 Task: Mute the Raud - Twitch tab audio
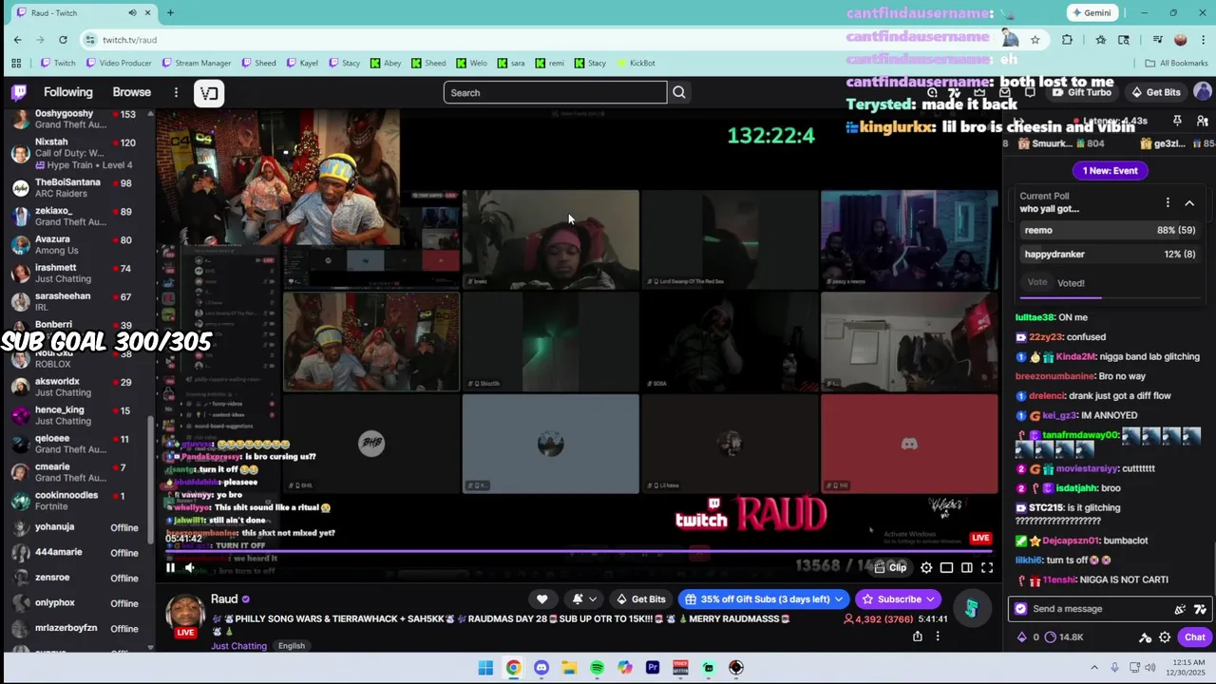(x=132, y=12)
